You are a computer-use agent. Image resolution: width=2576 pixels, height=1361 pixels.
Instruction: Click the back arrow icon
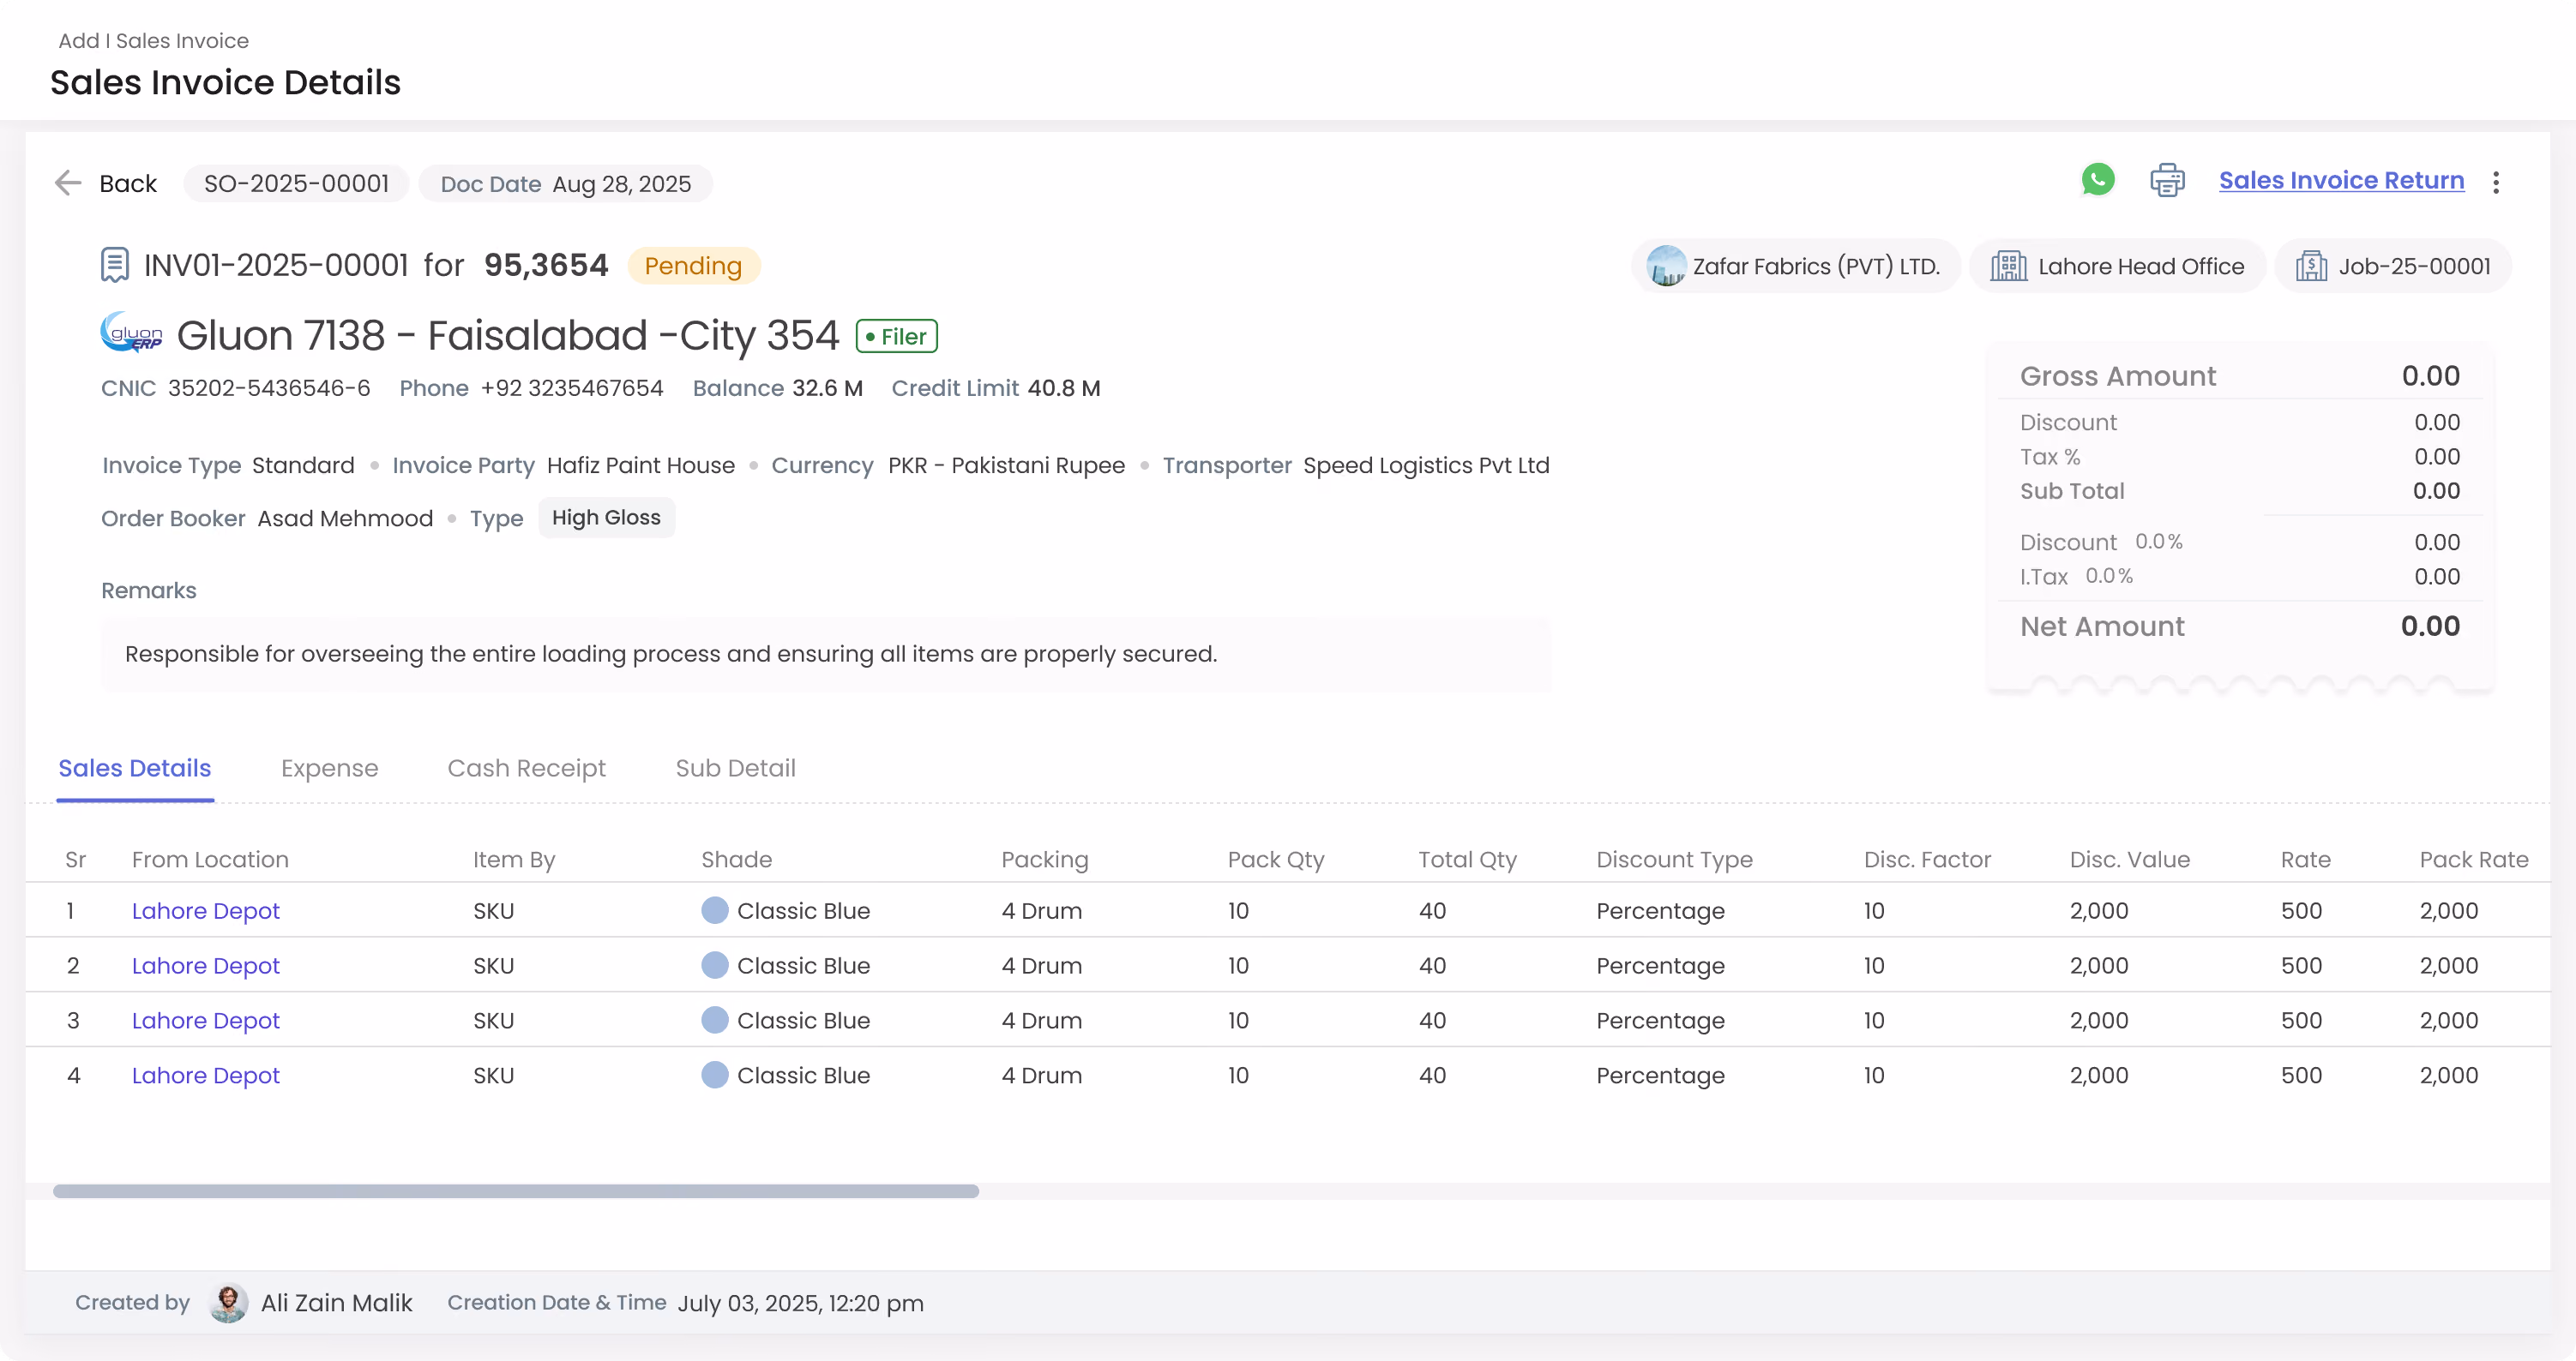67,183
